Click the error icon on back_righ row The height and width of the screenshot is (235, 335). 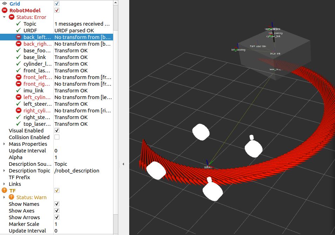[19, 44]
